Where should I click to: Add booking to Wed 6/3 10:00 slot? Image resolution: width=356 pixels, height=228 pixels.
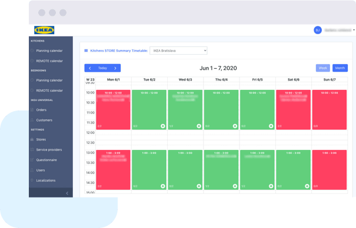[x=199, y=126]
